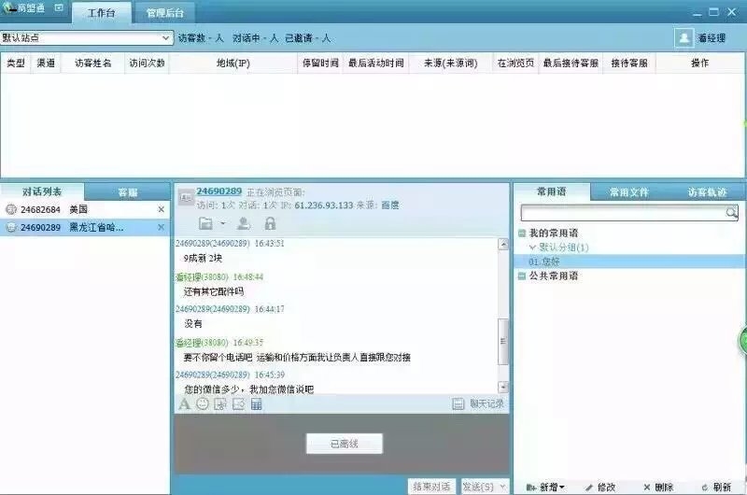Expand the 发送(S) send options arrow

coord(503,487)
